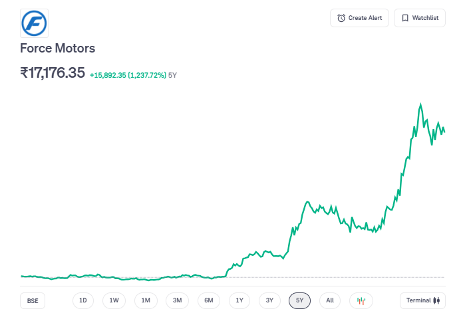Switch chart to 1M range
The width and height of the screenshot is (463, 325).
(x=146, y=300)
